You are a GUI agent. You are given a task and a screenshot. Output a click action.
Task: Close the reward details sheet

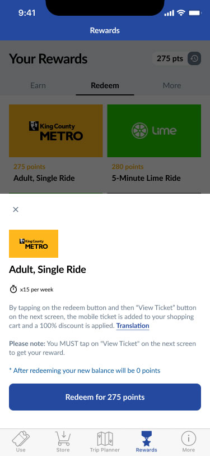coord(16,209)
